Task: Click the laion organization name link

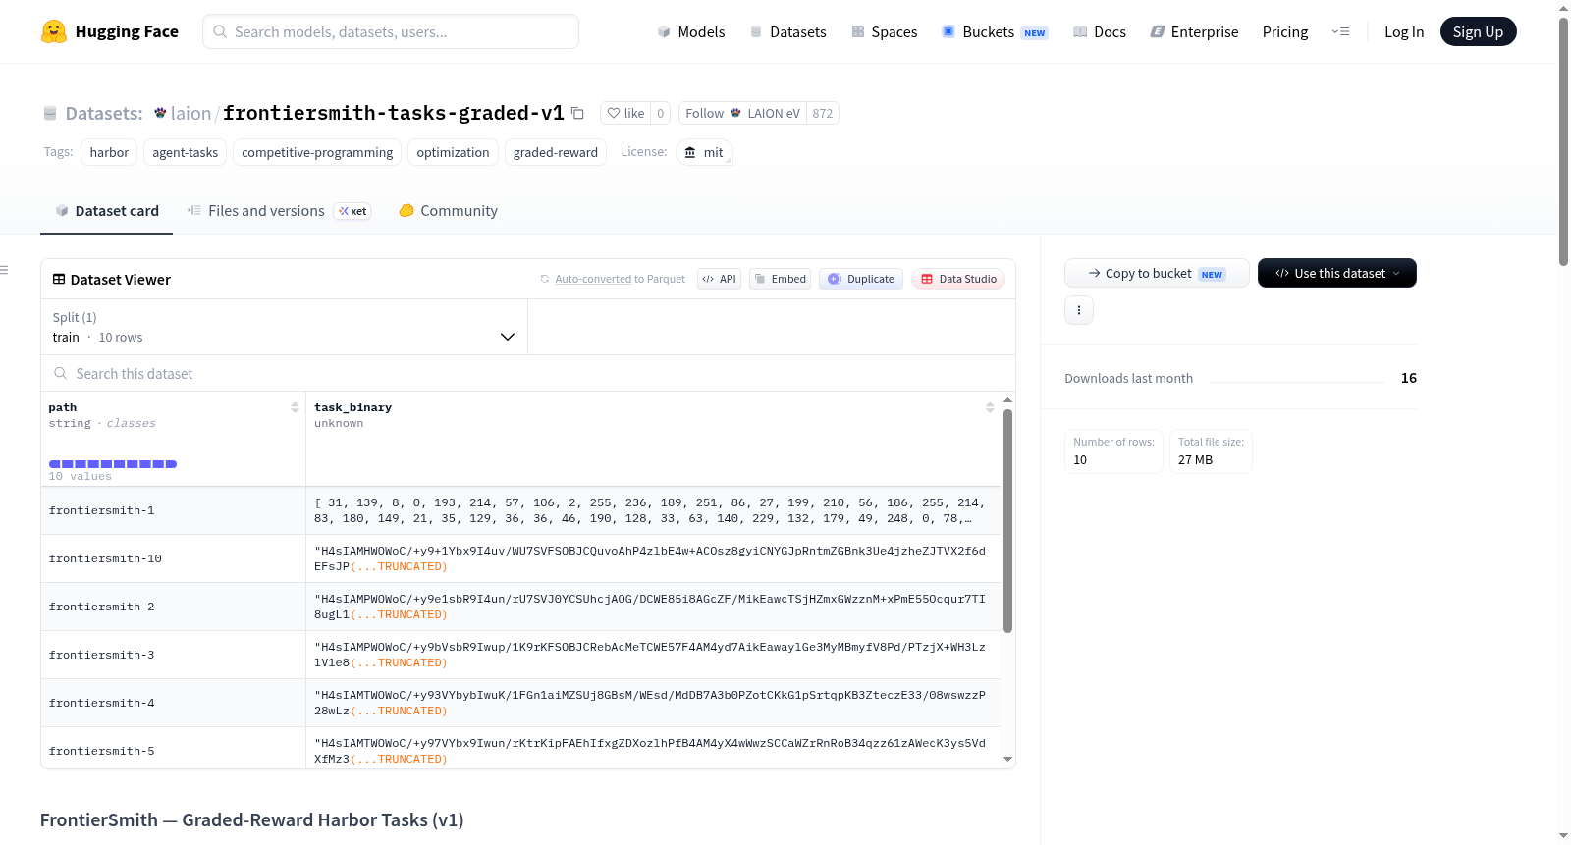Action: 190,113
